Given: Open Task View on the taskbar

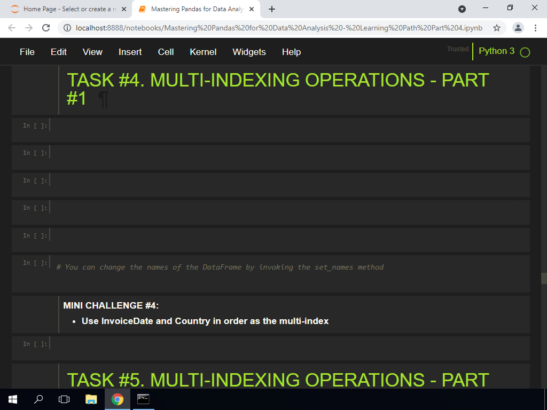Looking at the screenshot, I should tap(64, 399).
